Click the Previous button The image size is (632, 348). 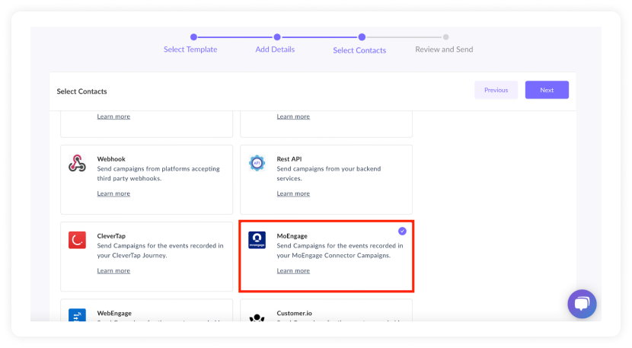pos(496,90)
